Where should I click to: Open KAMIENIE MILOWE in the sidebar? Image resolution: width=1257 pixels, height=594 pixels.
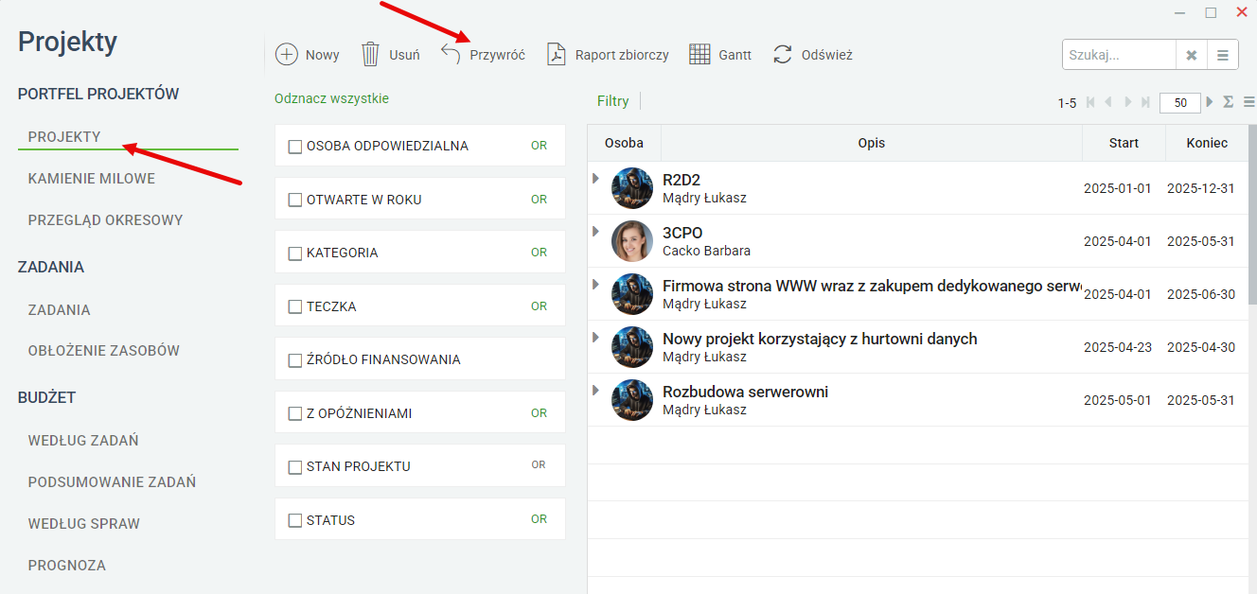click(92, 178)
